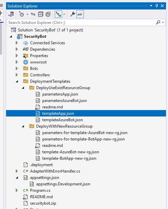Open Pending Changes Filter clock icon
The height and width of the screenshot is (209, 168).
click(x=21, y=14)
